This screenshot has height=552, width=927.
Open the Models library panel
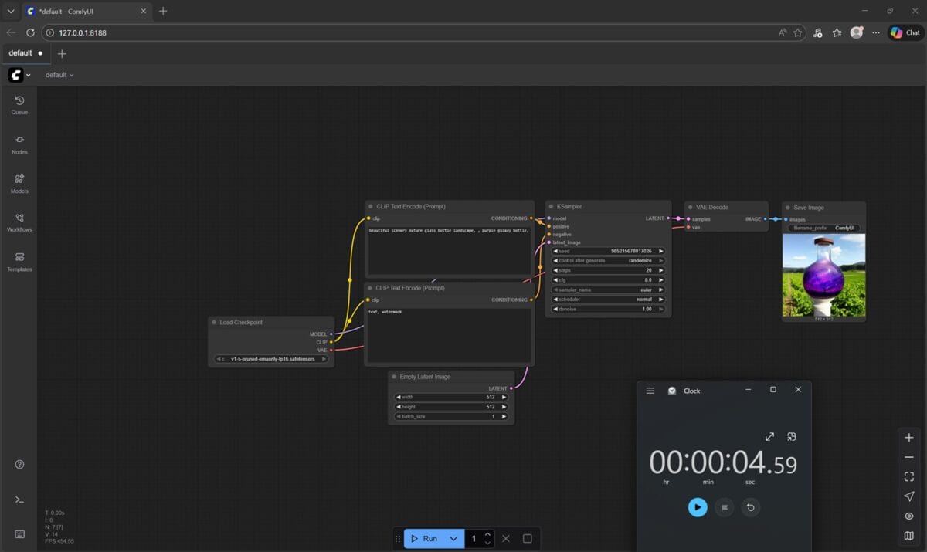19,183
